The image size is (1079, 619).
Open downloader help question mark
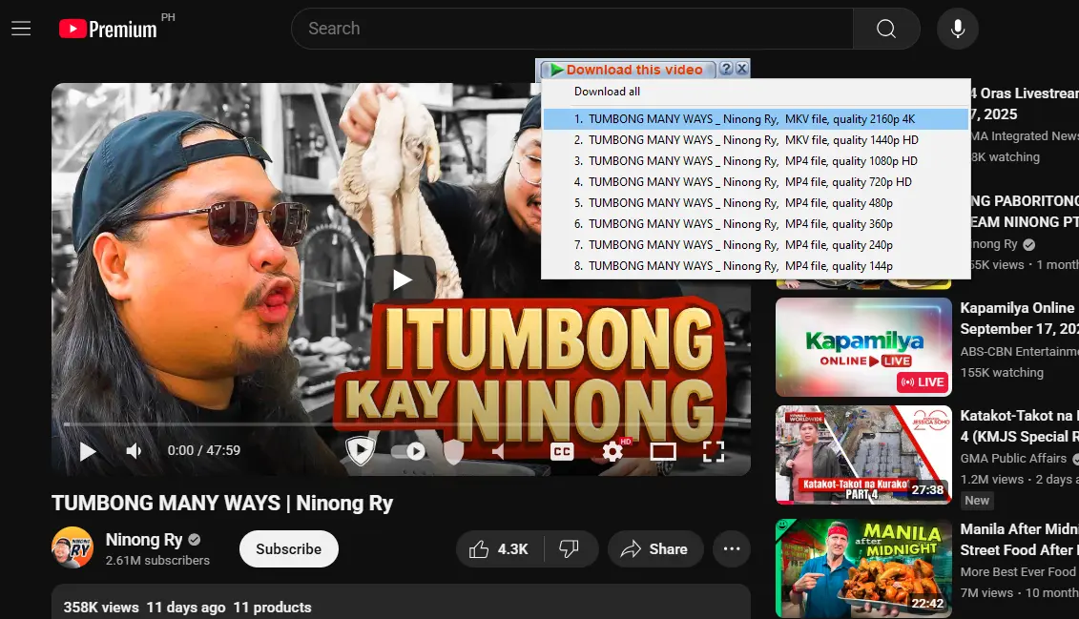tap(726, 69)
